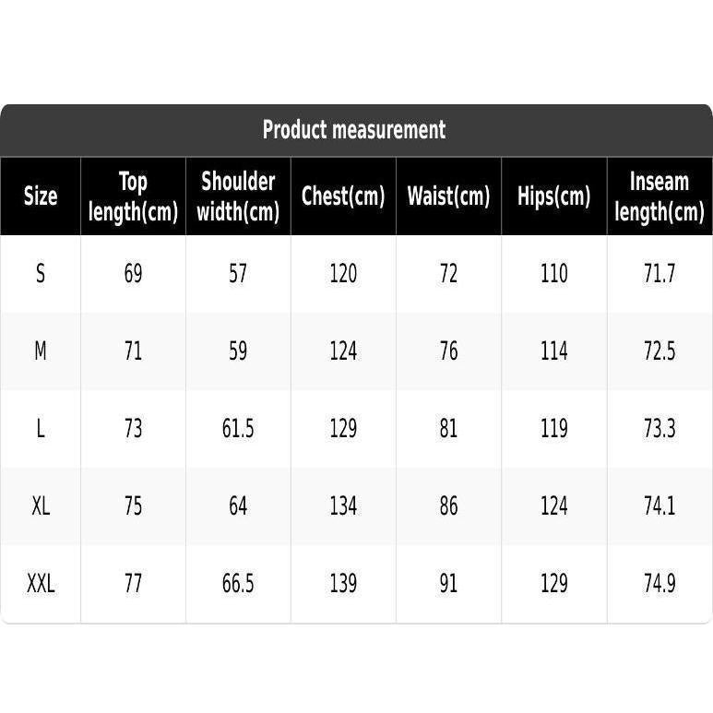Click the 74.9 inseam value cell
Image resolution: width=713 pixels, height=713 pixels.
coord(660,583)
